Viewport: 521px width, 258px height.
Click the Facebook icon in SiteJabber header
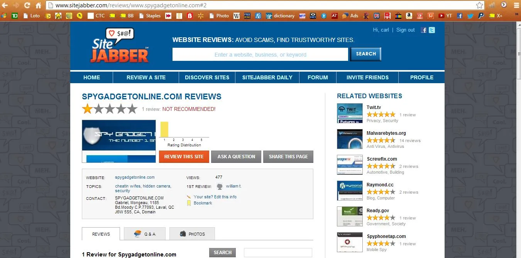click(x=424, y=30)
